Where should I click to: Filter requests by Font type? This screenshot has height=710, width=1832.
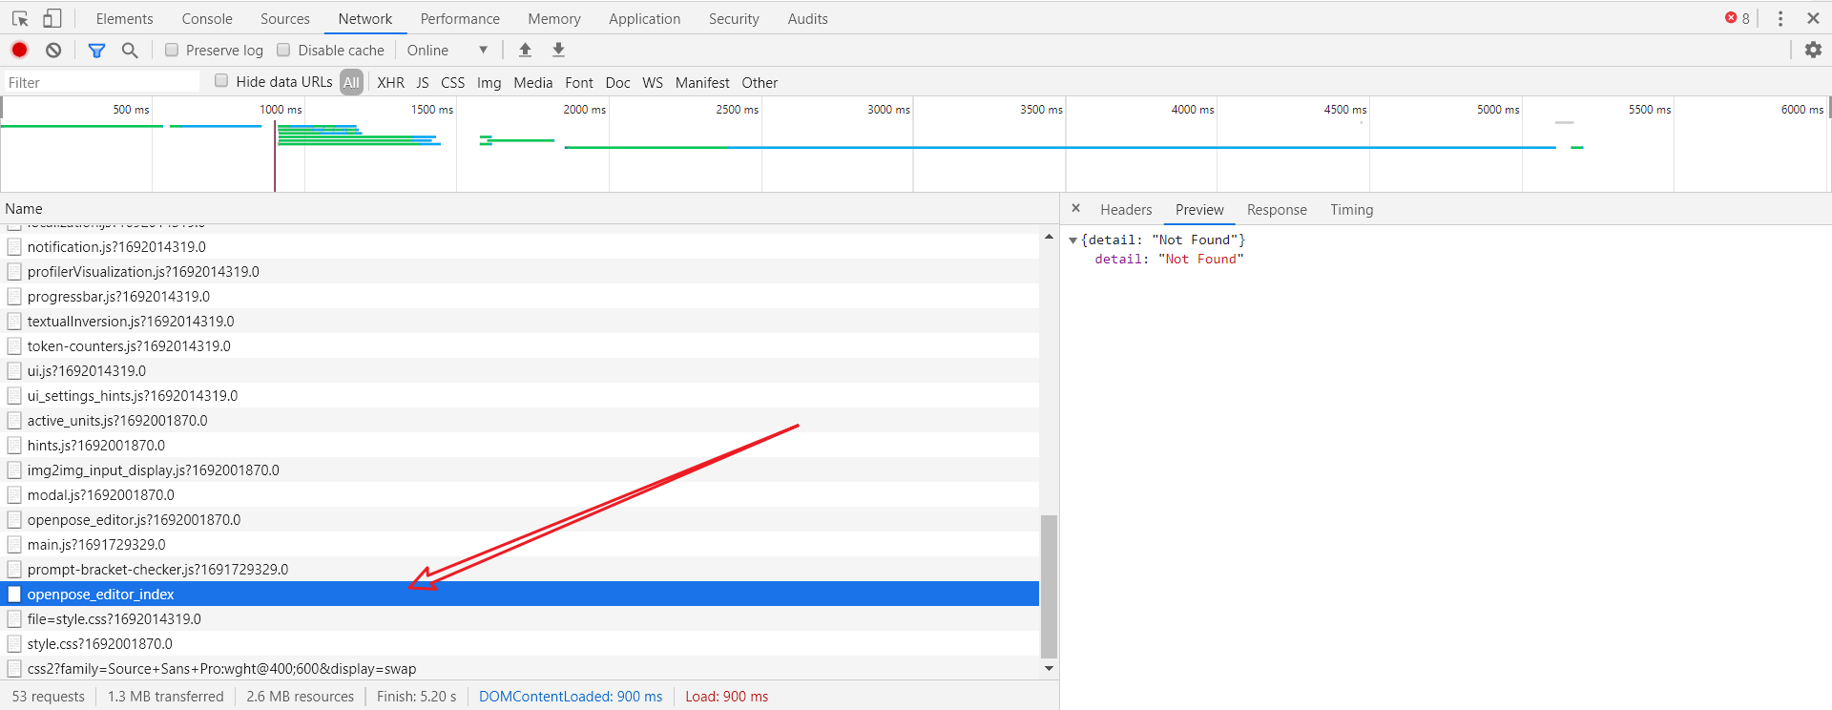coord(579,82)
